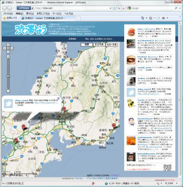Screen dimensions: 183x187
Task: Click the browser stop loading X icon
Action: pos(123,8)
